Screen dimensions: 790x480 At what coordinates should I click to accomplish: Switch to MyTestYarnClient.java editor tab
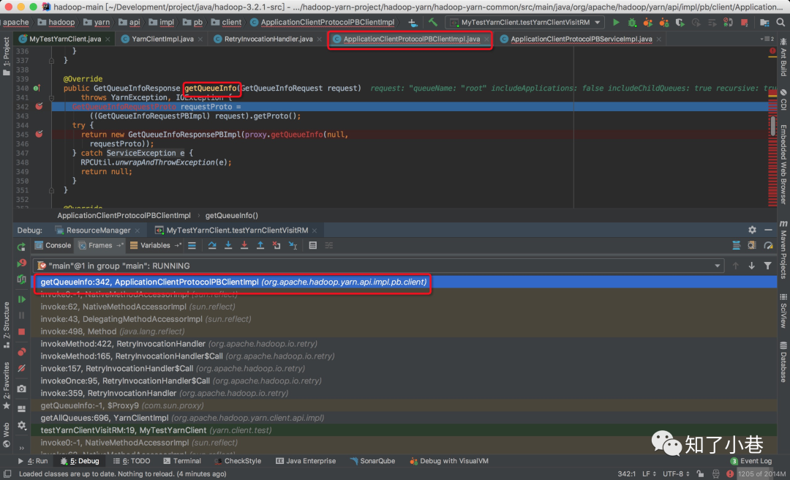[x=65, y=39]
